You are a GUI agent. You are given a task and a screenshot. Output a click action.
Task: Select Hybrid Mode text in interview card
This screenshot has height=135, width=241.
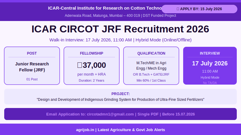coord(210,77)
